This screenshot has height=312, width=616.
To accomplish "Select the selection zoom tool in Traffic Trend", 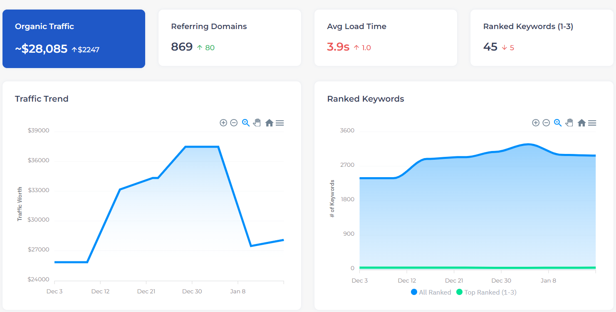I will tap(246, 123).
